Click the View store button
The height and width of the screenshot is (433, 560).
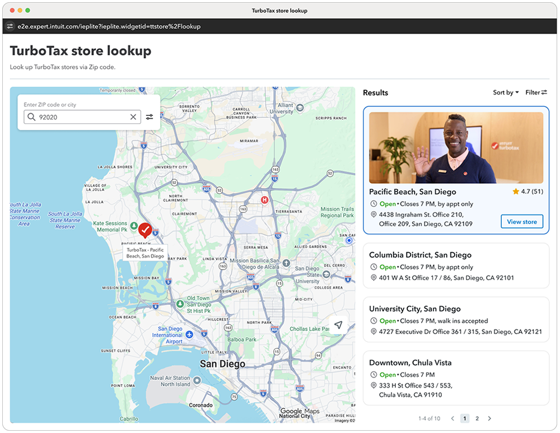coord(522,221)
